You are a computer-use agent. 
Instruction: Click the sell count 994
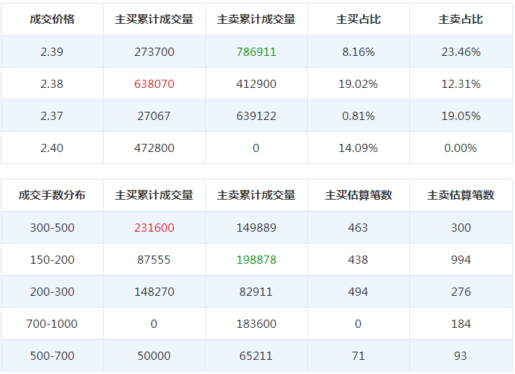click(x=461, y=260)
